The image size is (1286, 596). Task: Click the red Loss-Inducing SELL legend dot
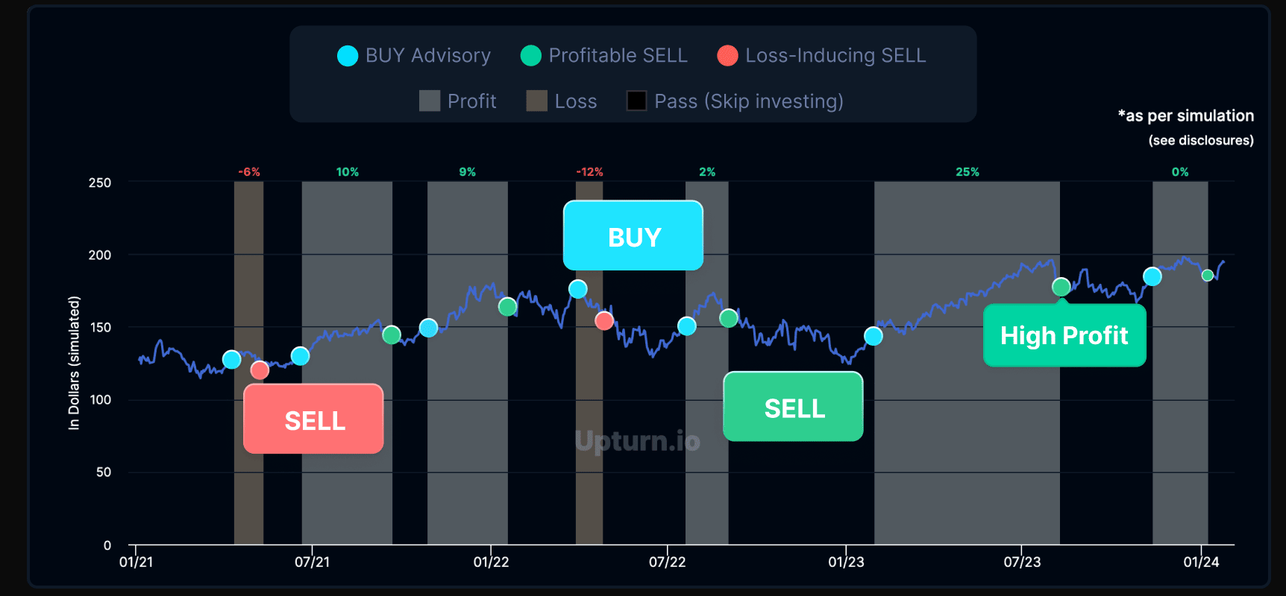(x=727, y=56)
